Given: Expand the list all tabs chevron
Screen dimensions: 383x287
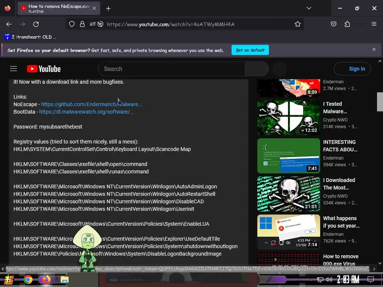Looking at the screenshot, I should 309,8.
